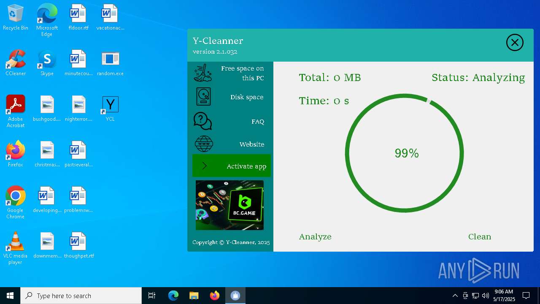
Task: Select the YCL desktop shortcut
Action: tap(110, 109)
